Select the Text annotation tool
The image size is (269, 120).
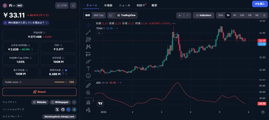(x=88, y=69)
